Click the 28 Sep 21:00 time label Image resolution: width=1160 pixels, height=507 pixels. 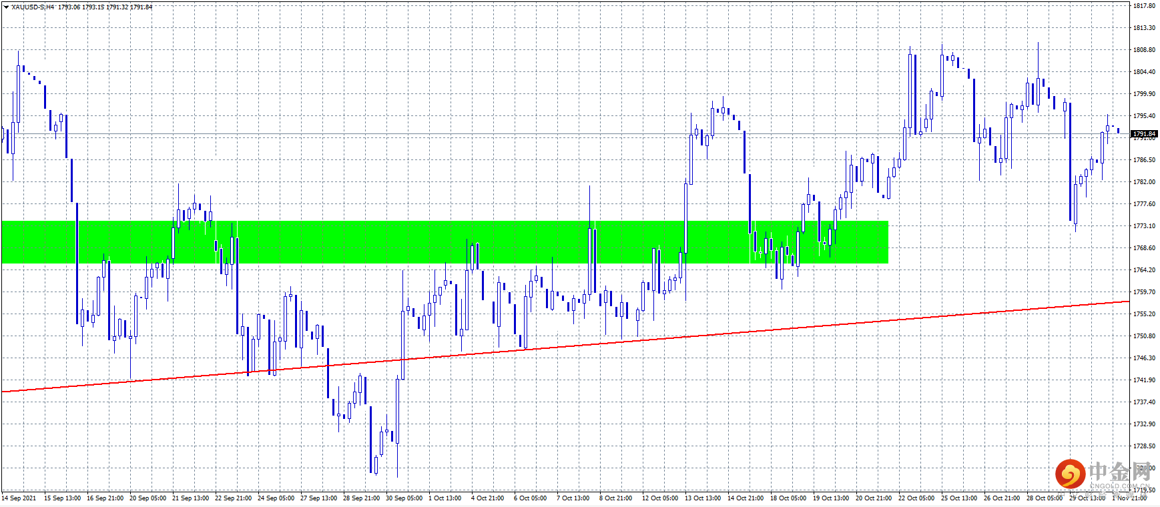click(361, 498)
